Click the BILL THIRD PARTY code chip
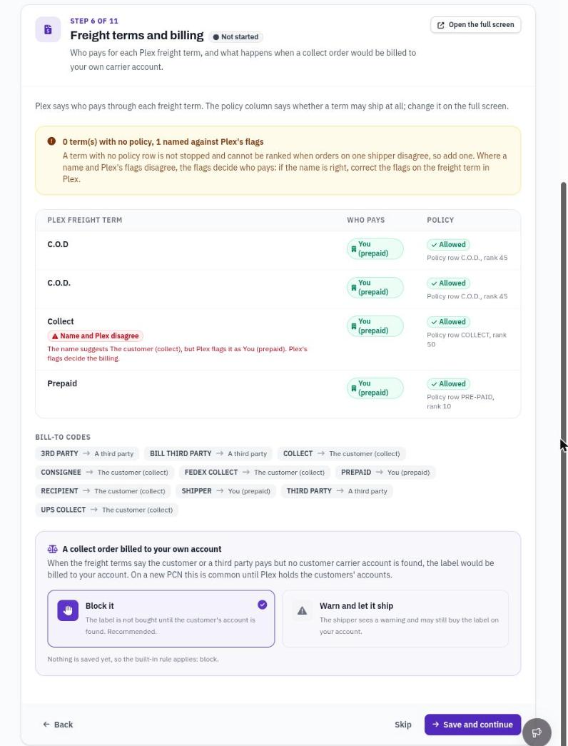The image size is (568, 746). (x=208, y=454)
